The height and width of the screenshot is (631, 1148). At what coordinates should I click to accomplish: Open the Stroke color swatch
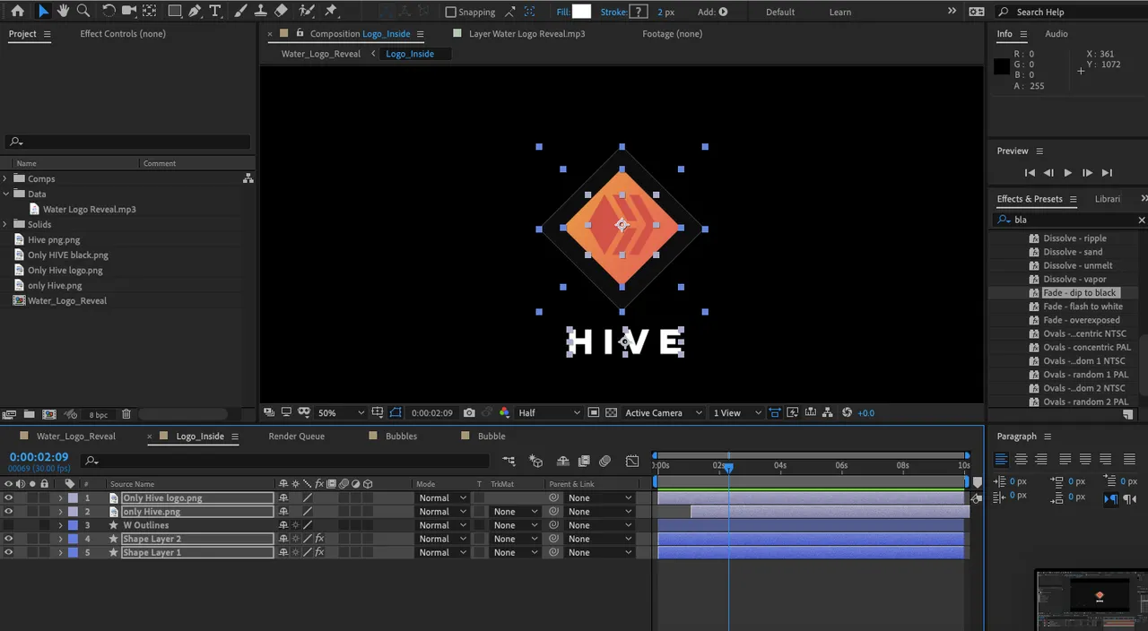pyautogui.click(x=638, y=12)
